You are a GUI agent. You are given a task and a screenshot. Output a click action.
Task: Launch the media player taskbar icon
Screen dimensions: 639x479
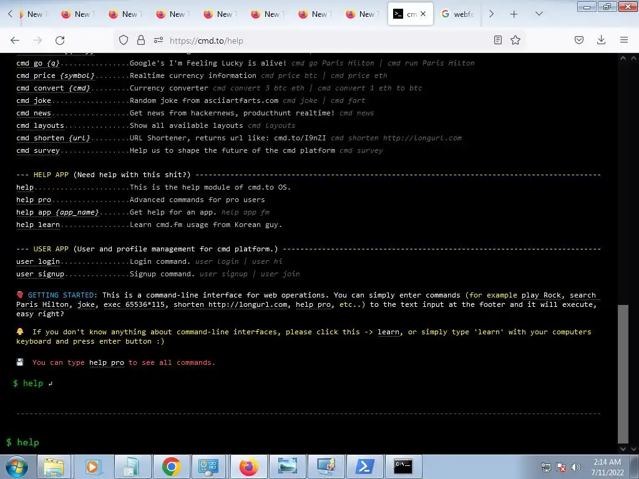point(93,467)
